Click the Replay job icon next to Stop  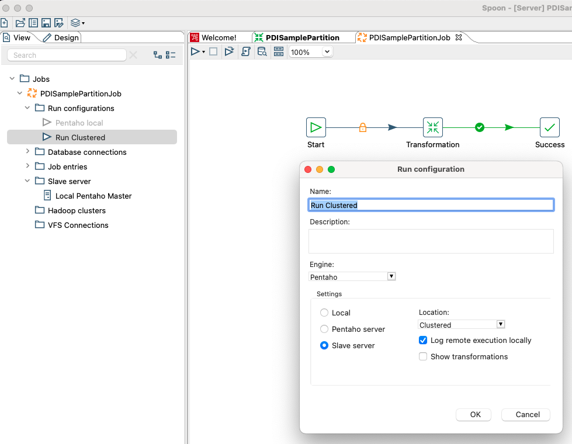tap(229, 51)
